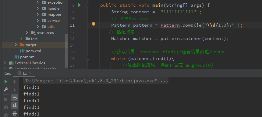Click line number 13 in gutter
The width and height of the screenshot is (262, 117).
pyautogui.click(x=72, y=39)
